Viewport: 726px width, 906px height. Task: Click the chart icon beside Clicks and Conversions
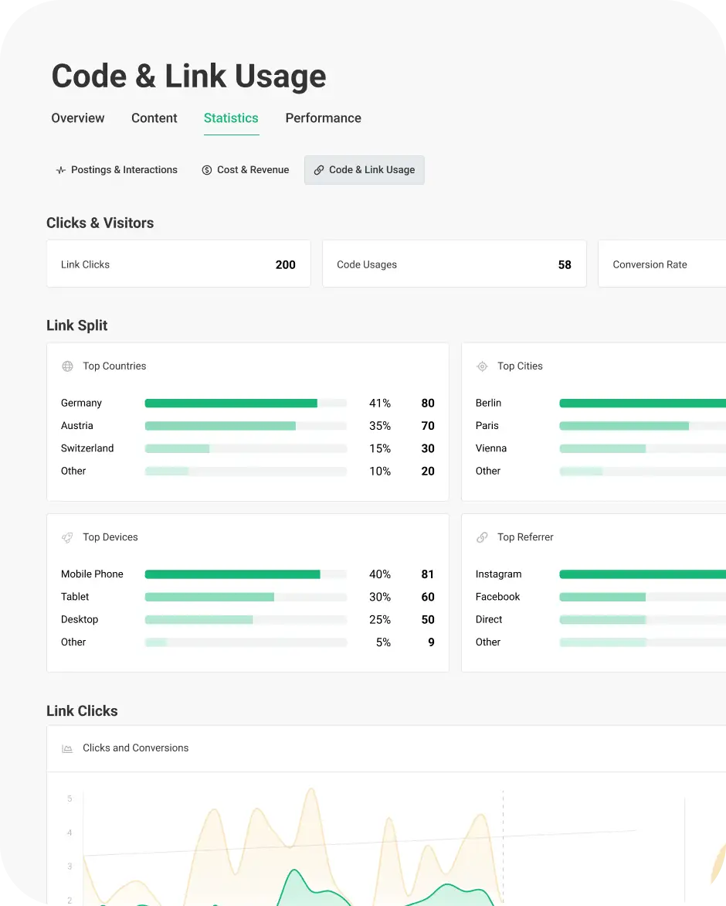(x=66, y=748)
